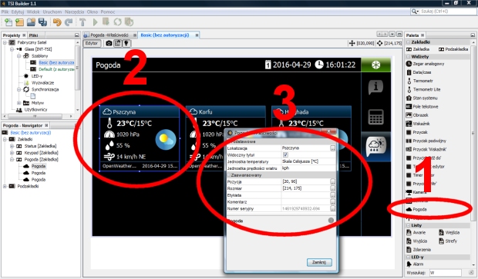Toggle the Widoczny tytuł checkbox
The image size is (478, 279).
point(285,154)
